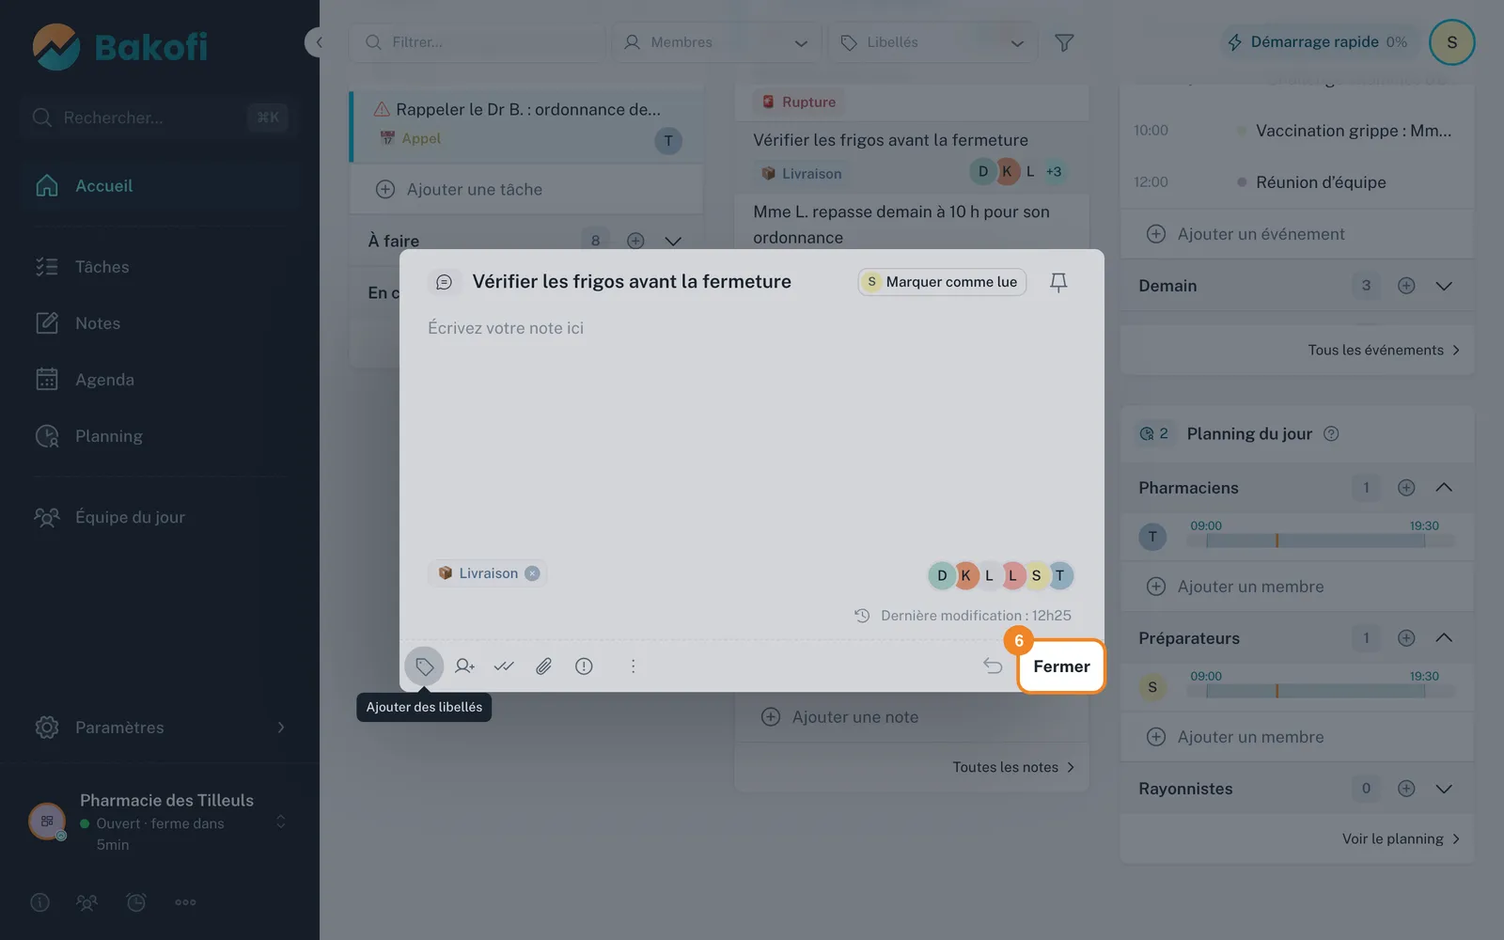Click the three circles icon at sidebar bottom
The image size is (1504, 940).
click(185, 902)
